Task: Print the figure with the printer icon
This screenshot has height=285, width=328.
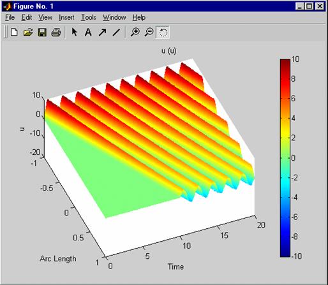Action: coord(56,33)
